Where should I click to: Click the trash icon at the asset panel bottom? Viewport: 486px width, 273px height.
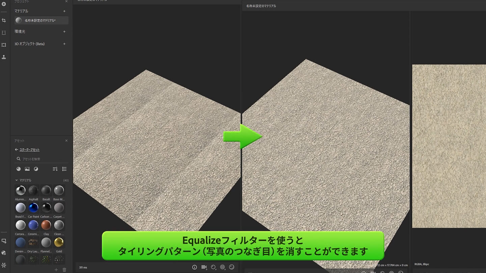pyautogui.click(x=64, y=270)
